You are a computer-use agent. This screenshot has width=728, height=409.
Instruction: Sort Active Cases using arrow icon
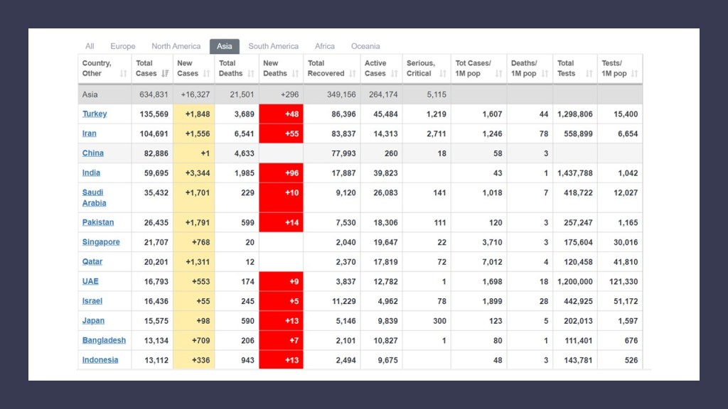coord(394,74)
